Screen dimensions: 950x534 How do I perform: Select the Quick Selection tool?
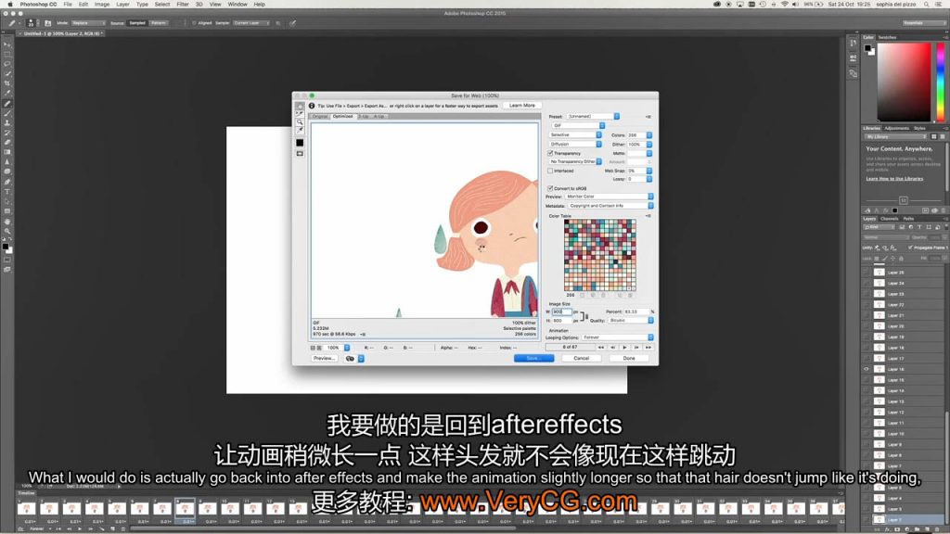[x=7, y=74]
